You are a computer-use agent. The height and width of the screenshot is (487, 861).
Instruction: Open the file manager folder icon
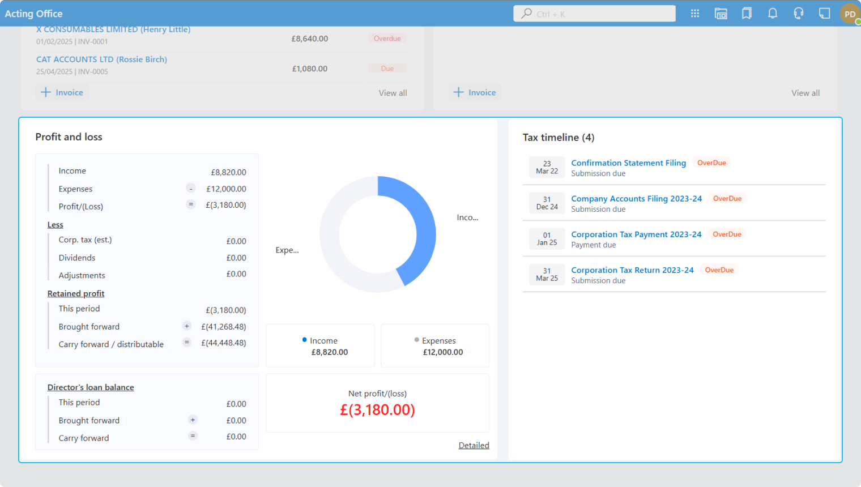pos(721,14)
